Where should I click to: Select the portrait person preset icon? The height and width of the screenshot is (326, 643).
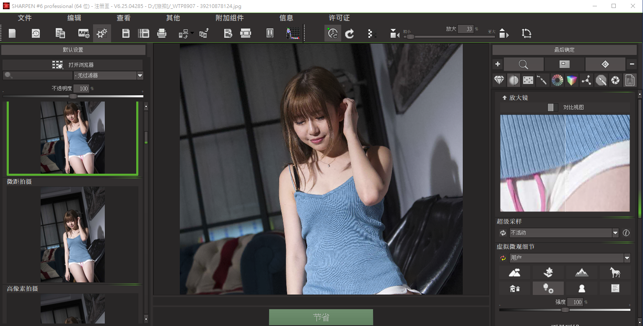[581, 288]
